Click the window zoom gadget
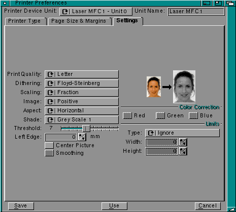Screen dimensions: 236x212 point(218,3)
